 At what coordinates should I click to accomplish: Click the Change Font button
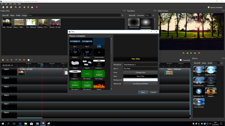pos(140,72)
